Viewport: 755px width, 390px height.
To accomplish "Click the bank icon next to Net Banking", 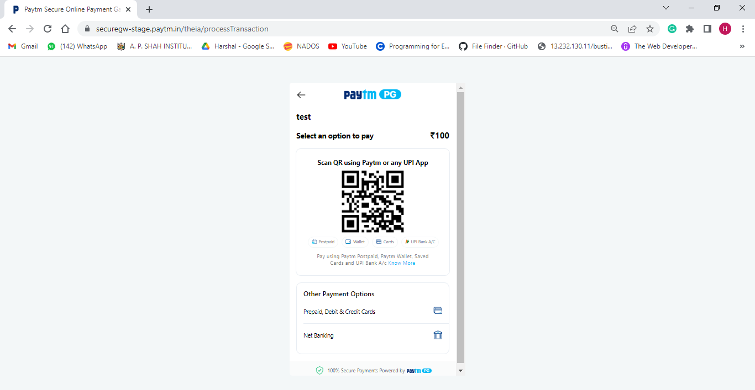I will (x=438, y=334).
